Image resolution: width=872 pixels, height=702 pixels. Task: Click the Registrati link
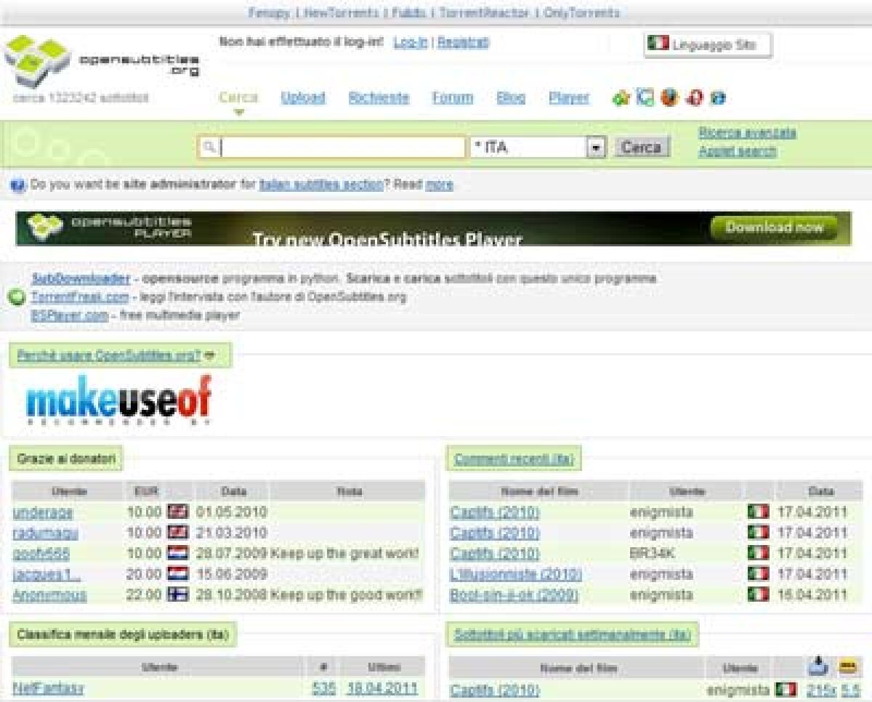point(463,43)
